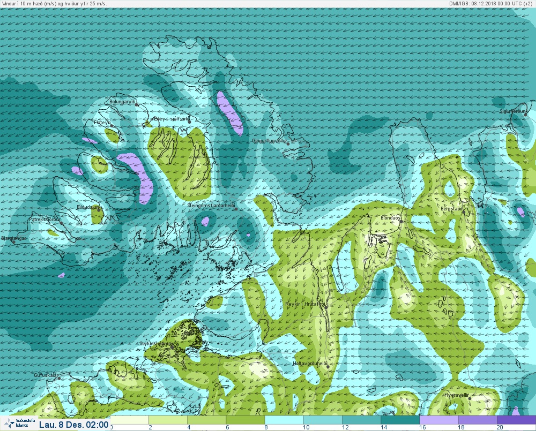
Task: Click the Siglufjörður station label
Action: point(512,111)
